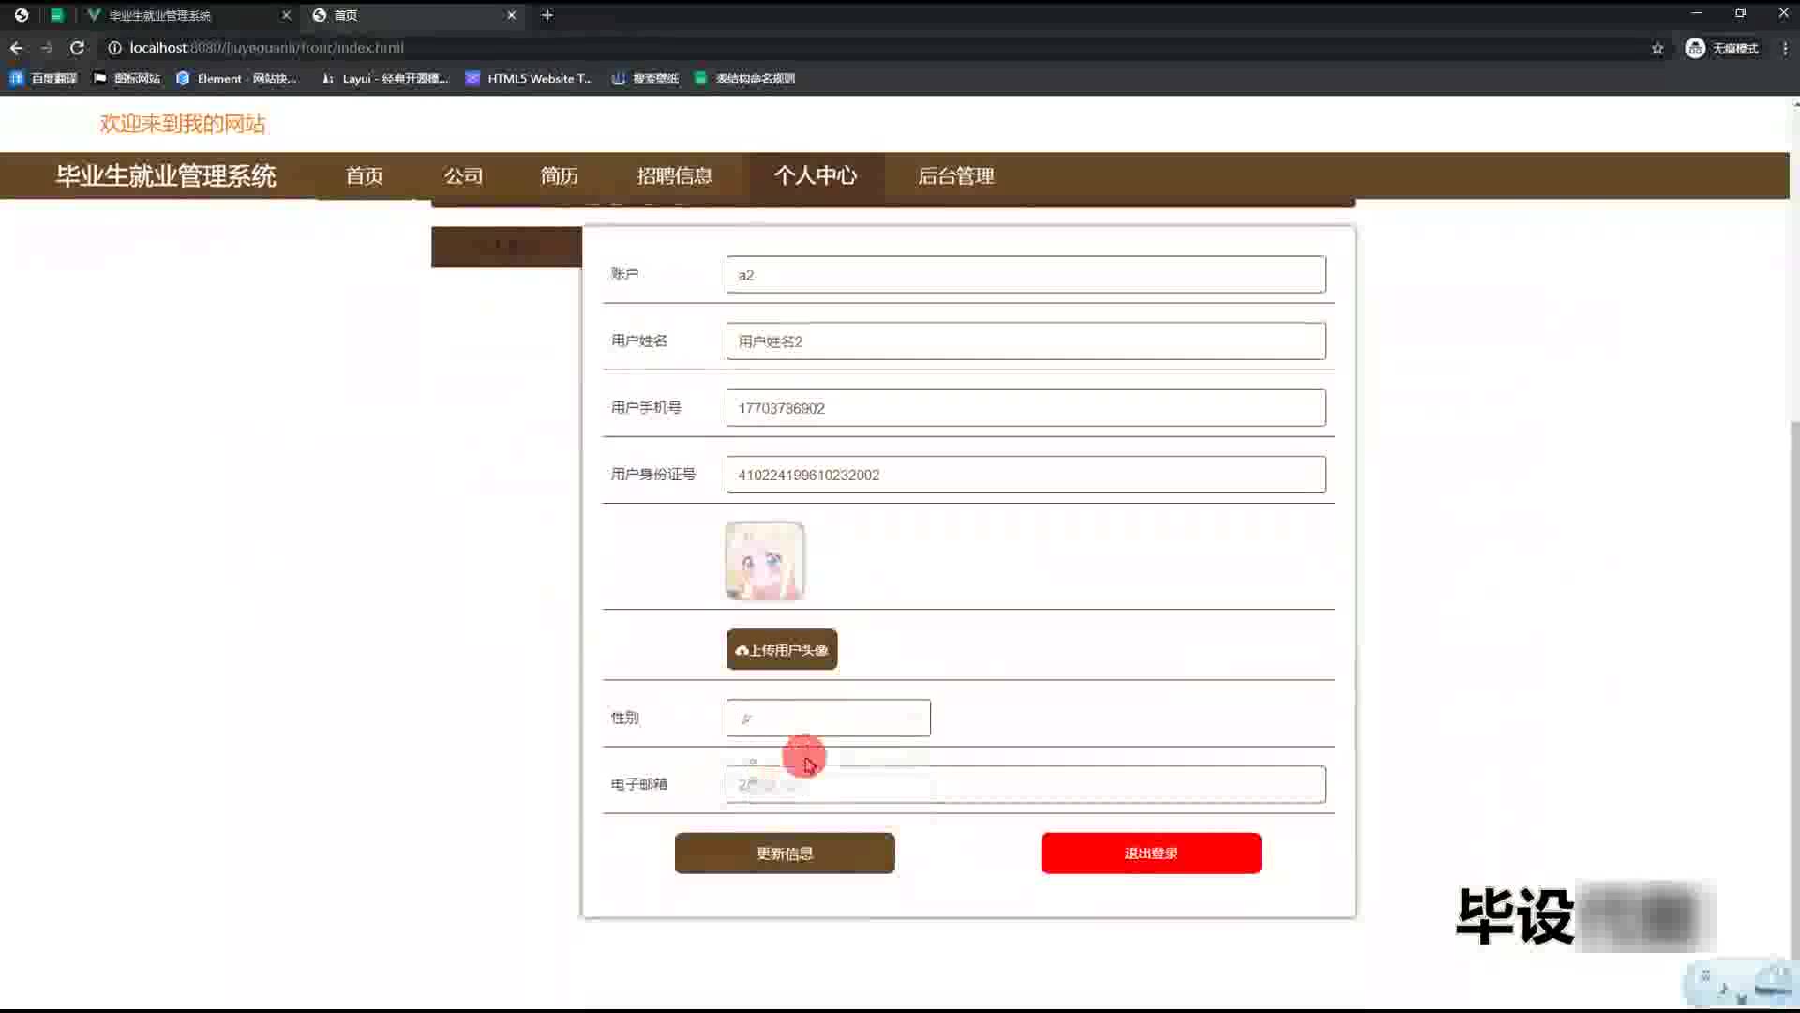Bookmark this page with the star icon

[1657, 48]
